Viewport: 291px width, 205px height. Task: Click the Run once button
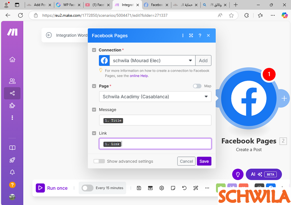(x=52, y=188)
